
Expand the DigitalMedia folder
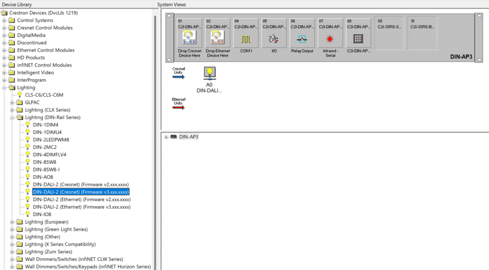pos(4,35)
